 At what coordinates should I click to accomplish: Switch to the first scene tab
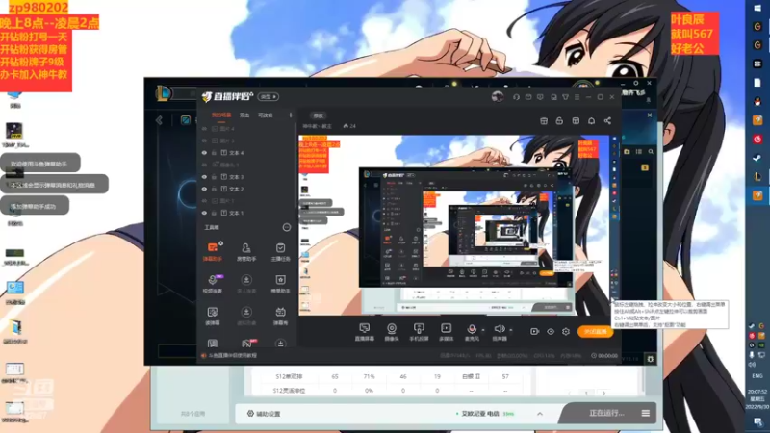point(221,115)
